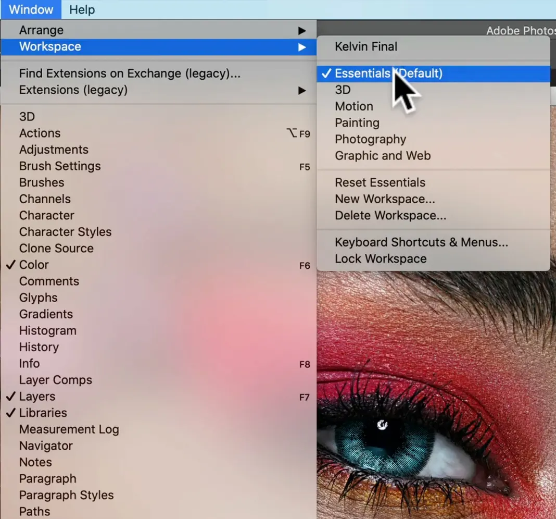Image resolution: width=556 pixels, height=519 pixels.
Task: Open the Help menu
Action: [82, 9]
